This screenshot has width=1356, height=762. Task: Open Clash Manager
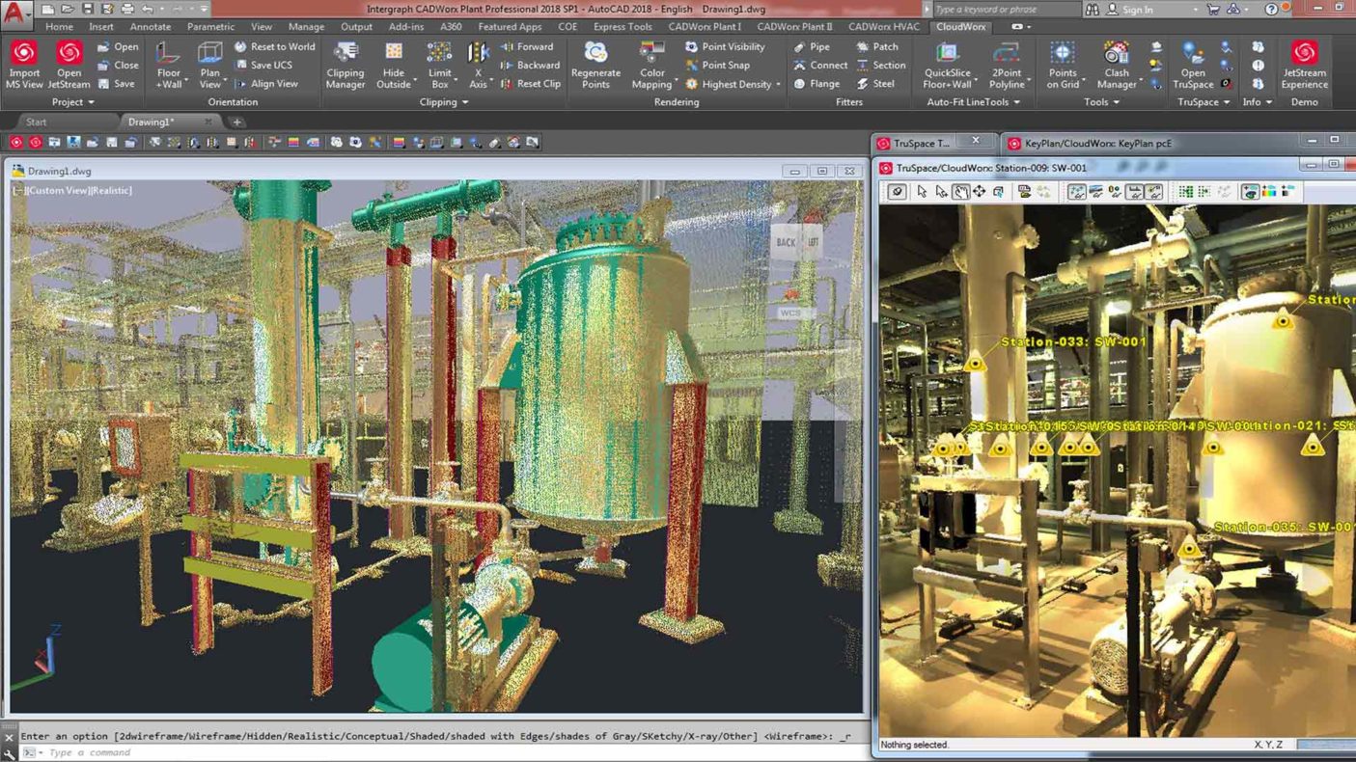click(1117, 65)
